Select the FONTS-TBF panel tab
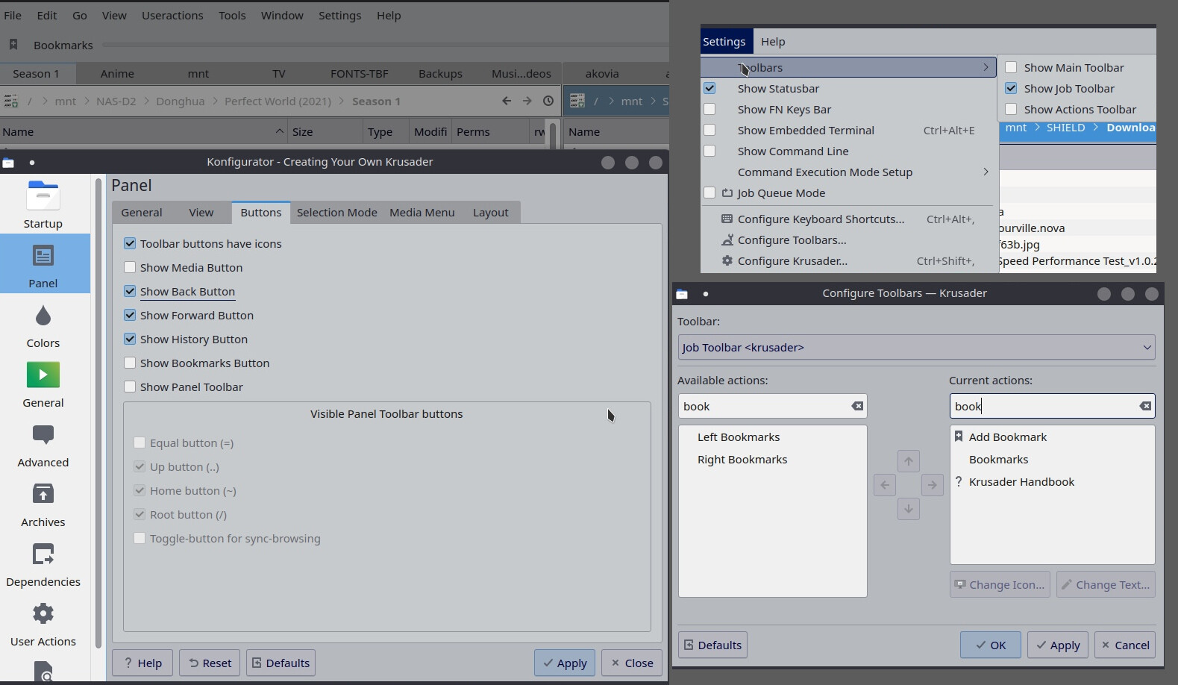The height and width of the screenshot is (685, 1178). pos(359,73)
